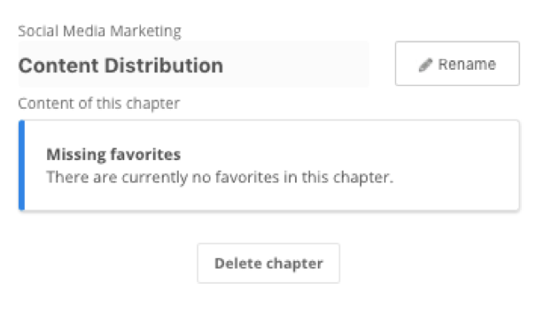Click the word Rename next to the pencil
Image resolution: width=559 pixels, height=322 pixels.
tap(467, 65)
